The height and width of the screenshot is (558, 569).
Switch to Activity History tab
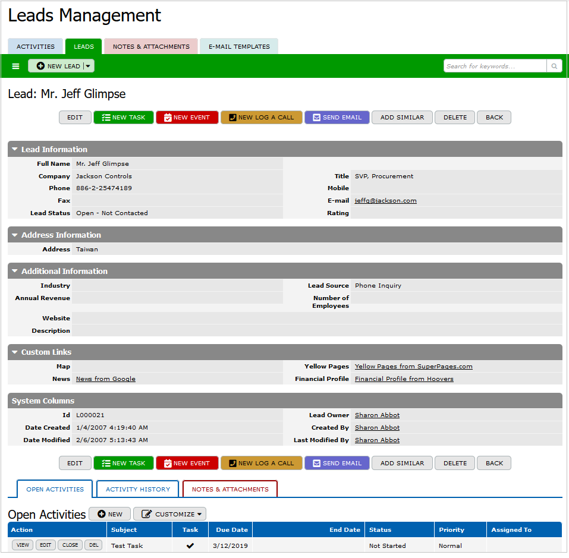[x=138, y=490]
